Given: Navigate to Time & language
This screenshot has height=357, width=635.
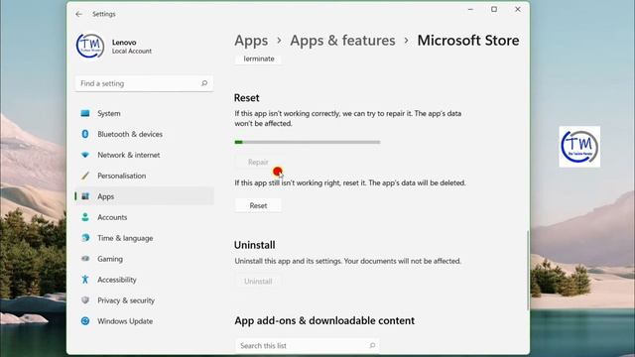Looking at the screenshot, I should point(144,238).
